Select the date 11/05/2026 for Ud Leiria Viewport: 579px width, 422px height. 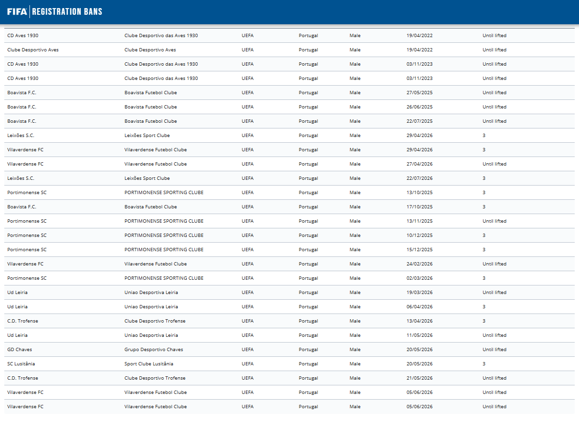coord(420,335)
